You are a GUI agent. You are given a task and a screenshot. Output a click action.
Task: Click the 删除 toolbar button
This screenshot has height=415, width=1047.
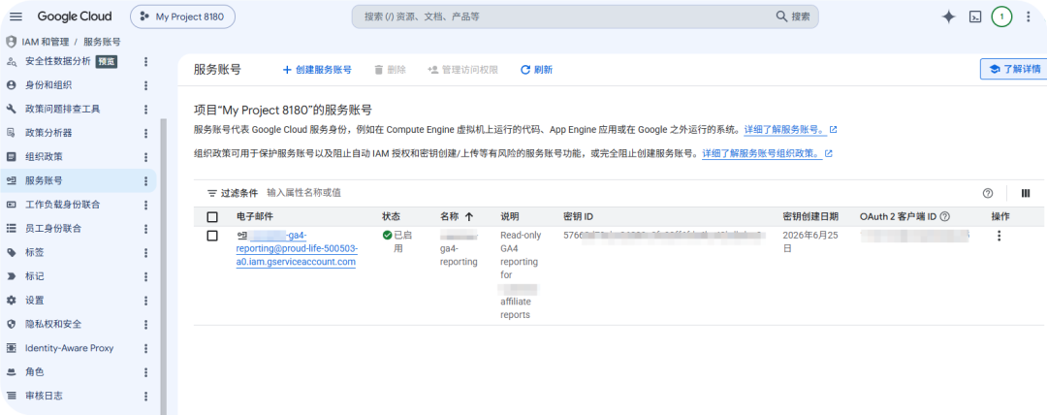(390, 70)
